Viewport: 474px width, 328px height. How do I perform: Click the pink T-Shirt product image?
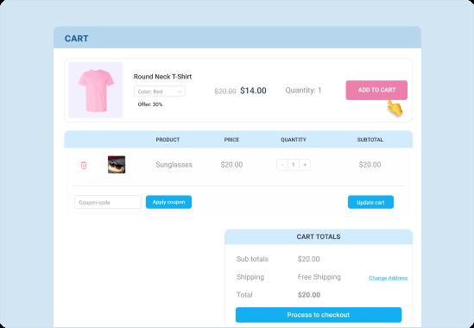[96, 90]
